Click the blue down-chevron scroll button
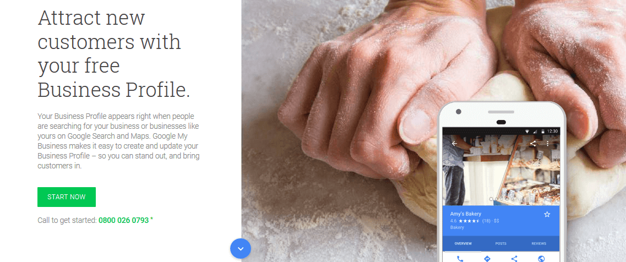Image resolution: width=626 pixels, height=262 pixels. [241, 248]
